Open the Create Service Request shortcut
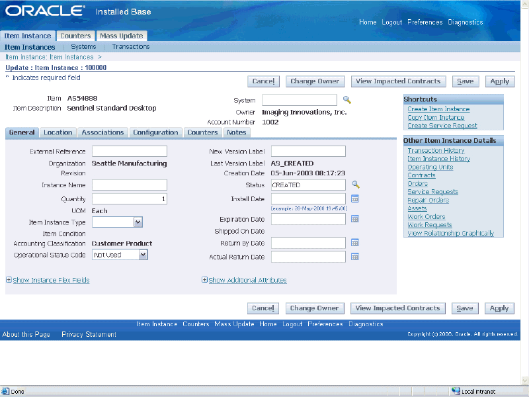Viewport: 529px width, 397px height. coord(442,126)
